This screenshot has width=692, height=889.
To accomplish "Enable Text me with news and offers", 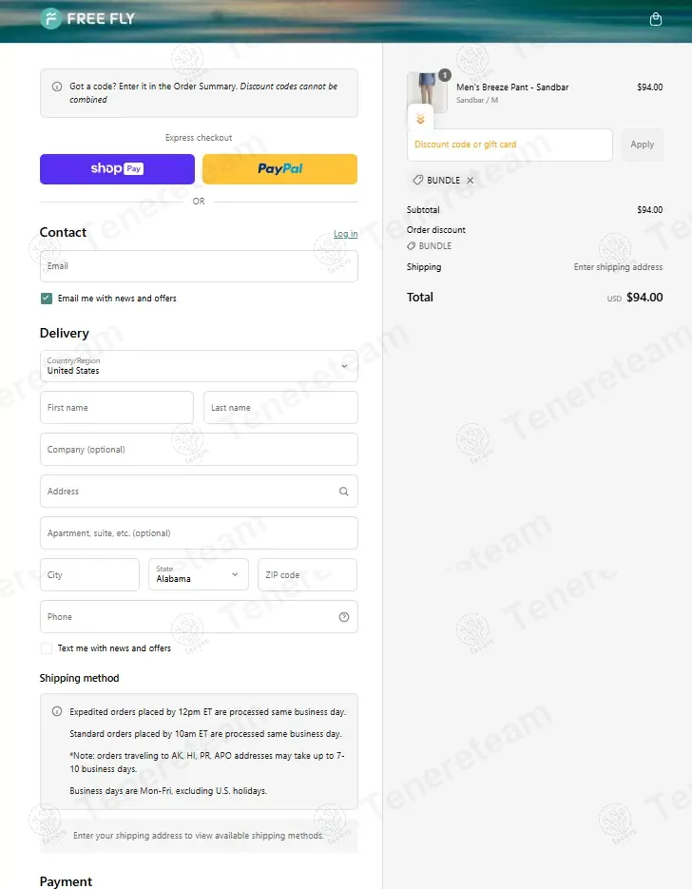I will click(x=47, y=648).
